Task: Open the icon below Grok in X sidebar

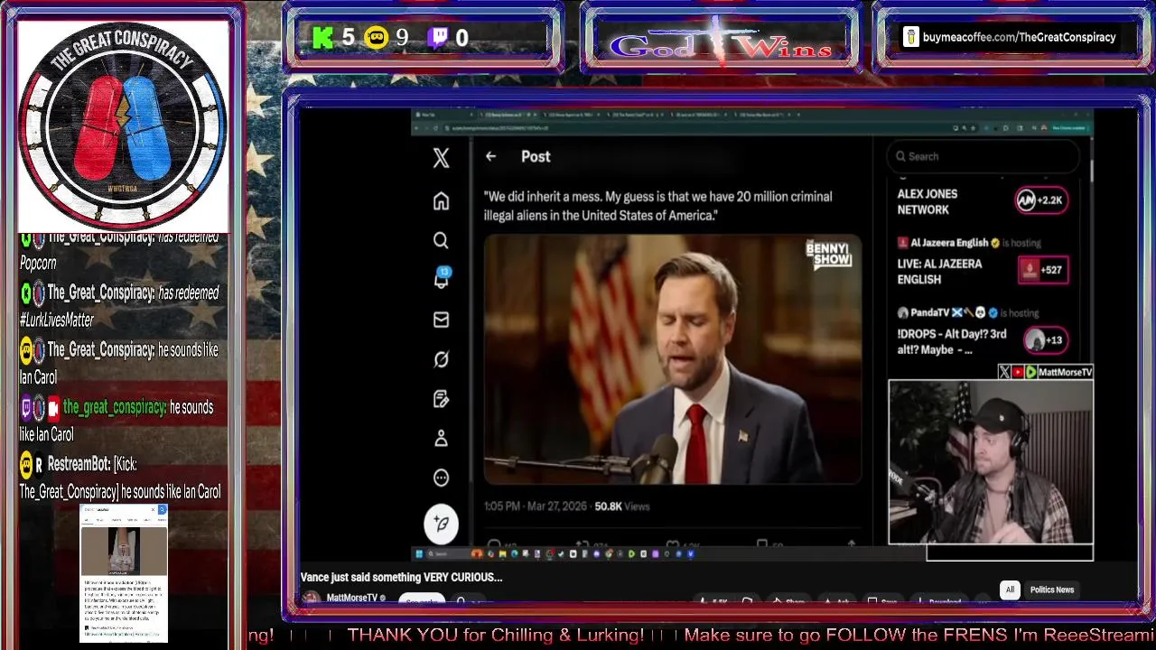Action: (x=441, y=399)
